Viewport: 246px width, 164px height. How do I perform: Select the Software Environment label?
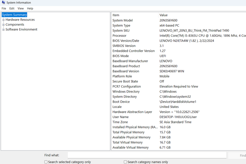[x=21, y=30]
